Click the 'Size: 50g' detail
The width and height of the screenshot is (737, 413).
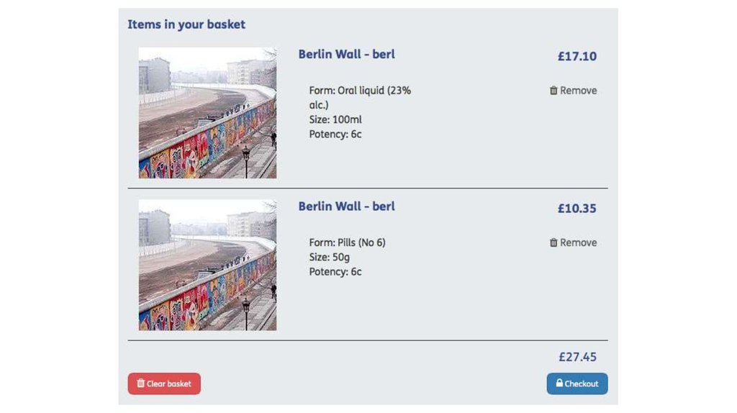tap(331, 258)
